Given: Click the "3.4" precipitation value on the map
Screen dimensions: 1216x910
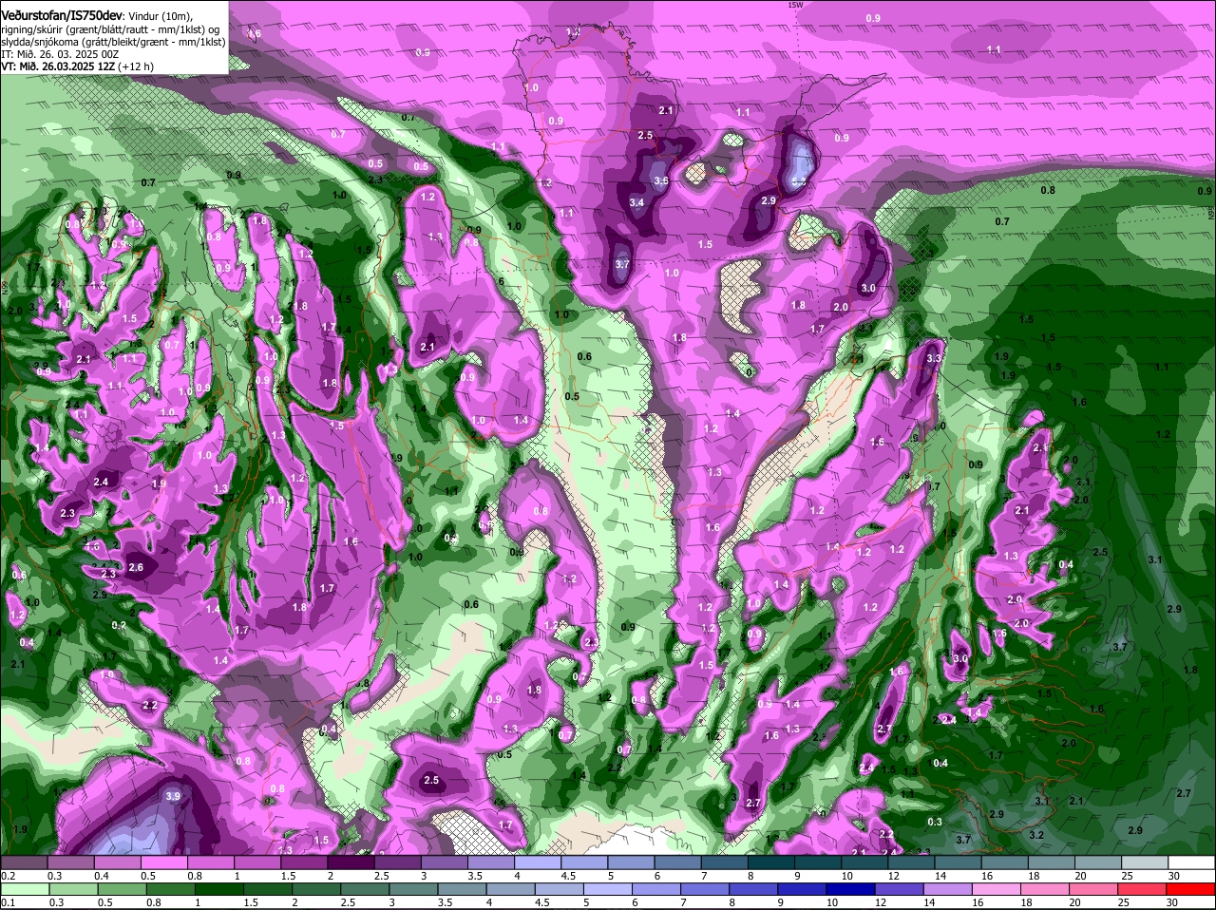Looking at the screenshot, I should [x=637, y=202].
